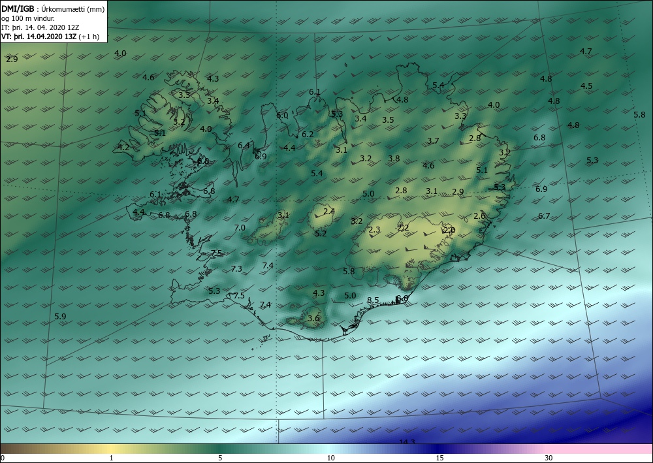Click the 6.0 precipitable water value
The height and width of the screenshot is (463, 653).
point(282,116)
